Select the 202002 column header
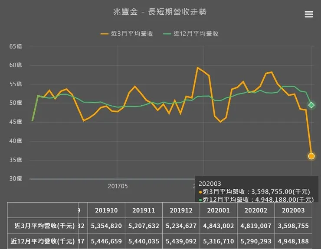The width and height of the screenshot is (321, 249). (x=256, y=210)
